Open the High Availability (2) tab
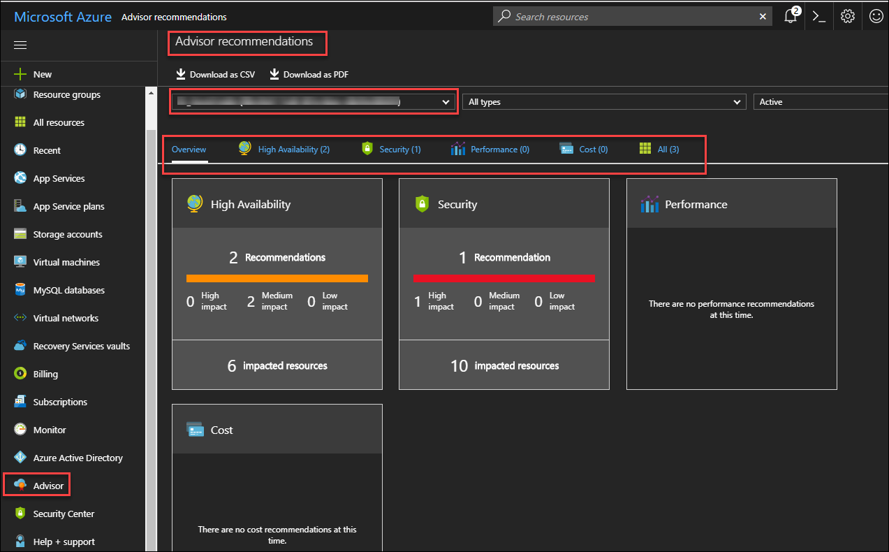889x552 pixels. (x=284, y=149)
